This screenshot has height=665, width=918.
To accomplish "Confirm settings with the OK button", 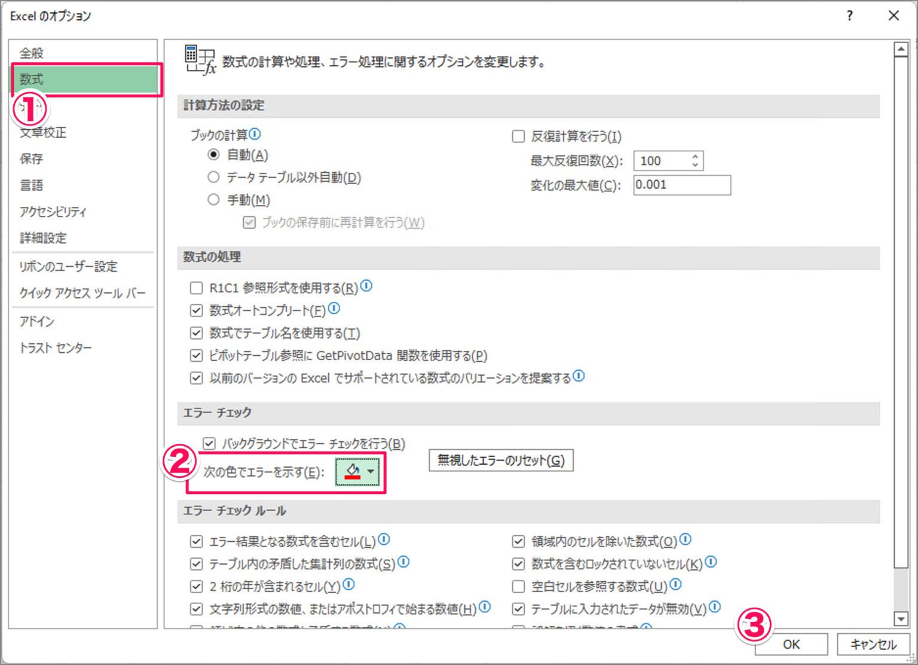I will click(791, 644).
